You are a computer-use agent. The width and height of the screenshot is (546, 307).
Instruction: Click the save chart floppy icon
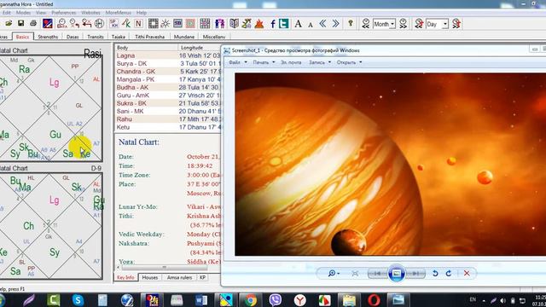tap(20, 24)
